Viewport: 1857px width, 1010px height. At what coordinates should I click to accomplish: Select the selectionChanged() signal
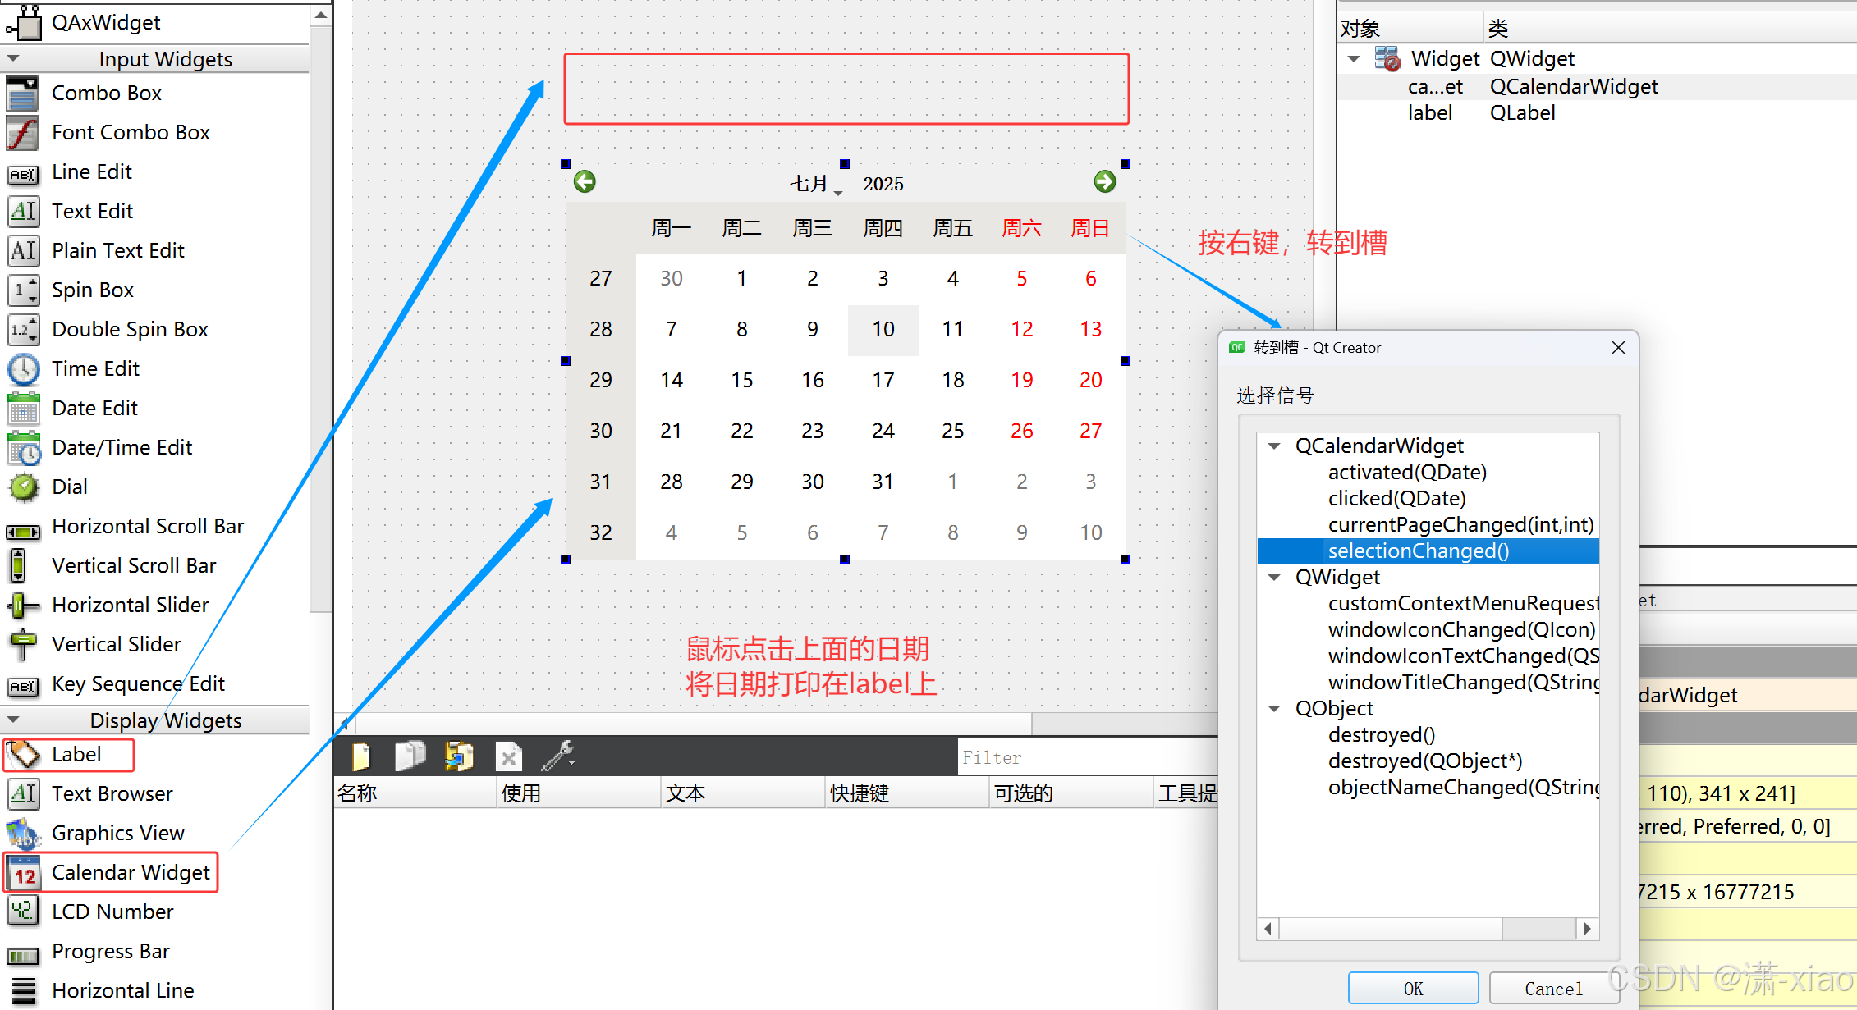pos(1428,551)
